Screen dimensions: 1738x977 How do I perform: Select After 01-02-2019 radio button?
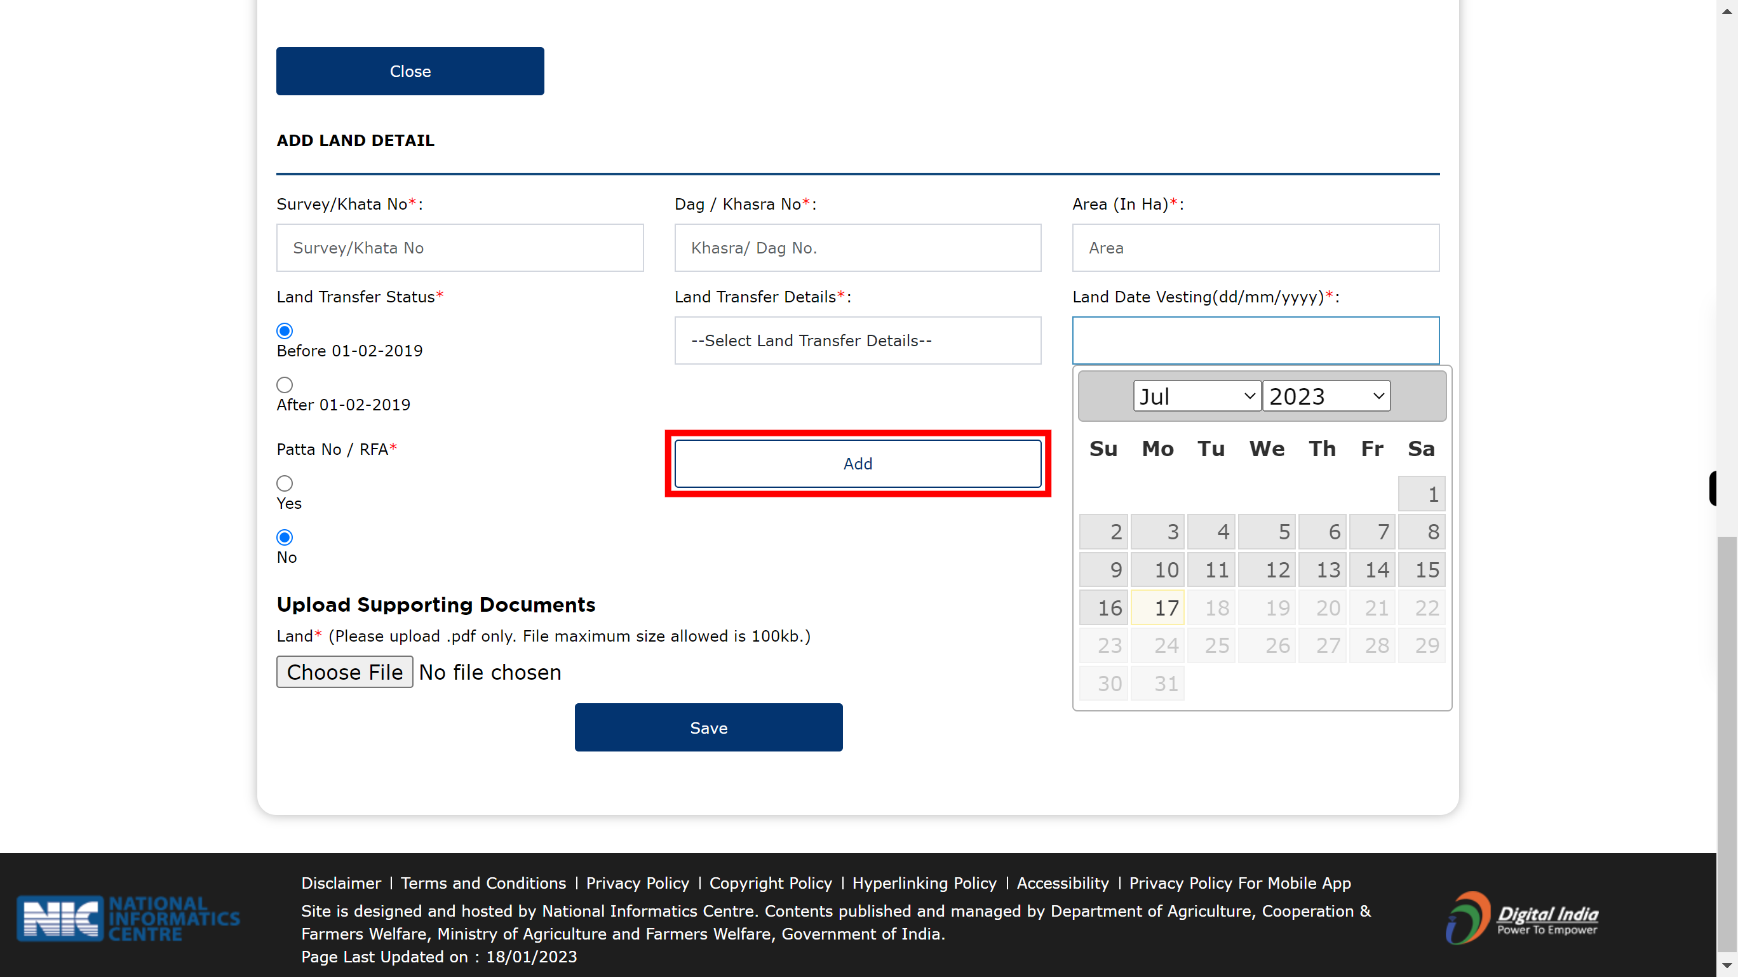[x=284, y=384]
